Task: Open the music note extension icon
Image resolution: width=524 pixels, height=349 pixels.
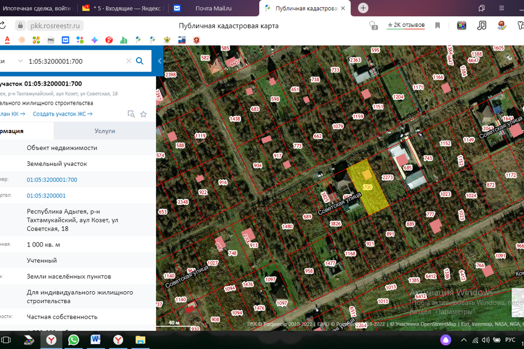Action: point(481,26)
